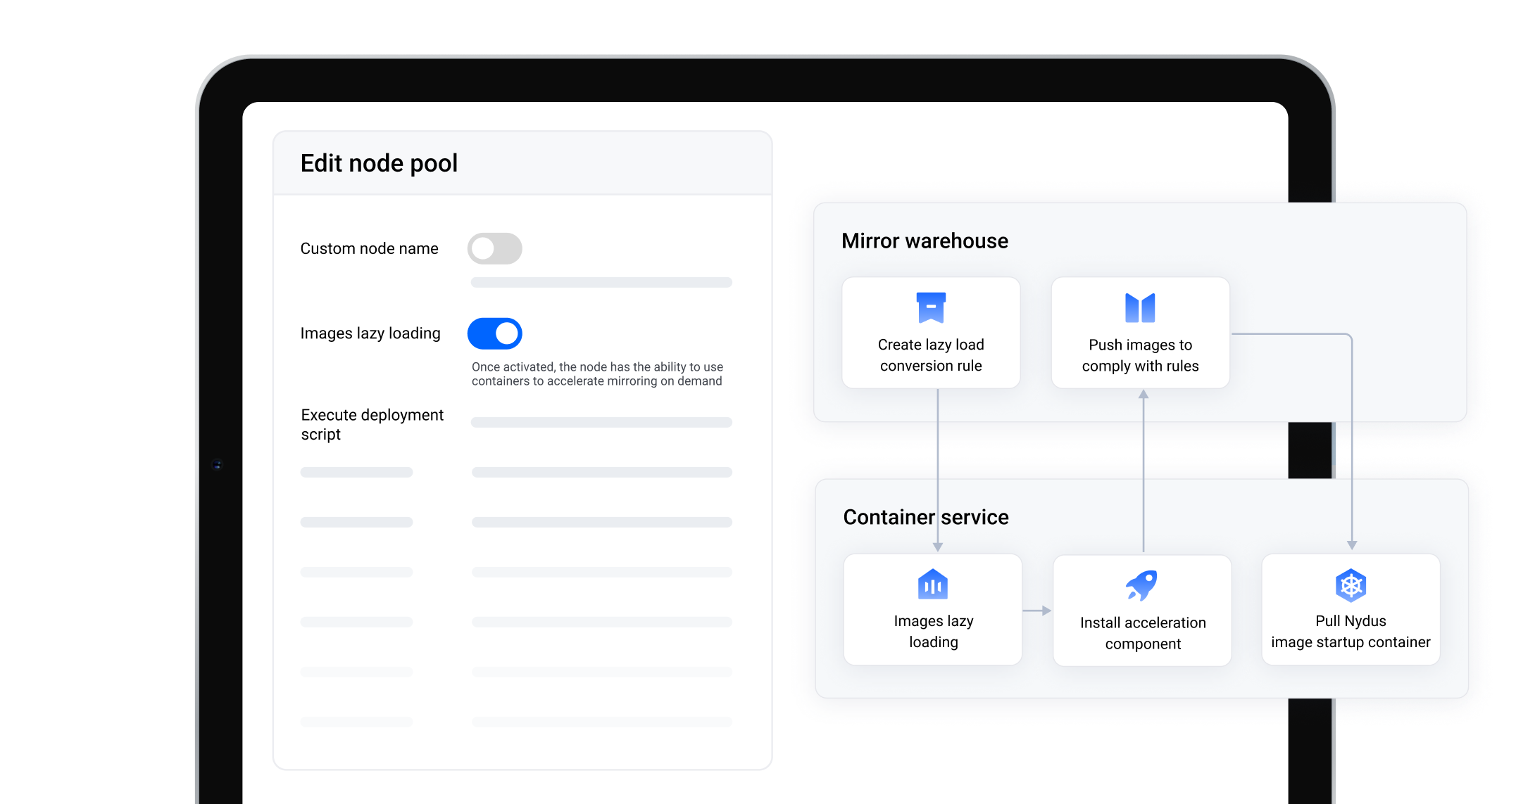
Task: Toggle the Custom node name switch
Action: 494,248
